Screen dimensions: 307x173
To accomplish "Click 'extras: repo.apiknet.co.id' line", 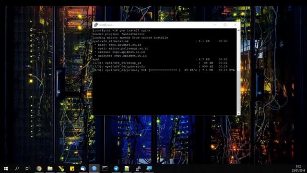I will click(x=121, y=52).
